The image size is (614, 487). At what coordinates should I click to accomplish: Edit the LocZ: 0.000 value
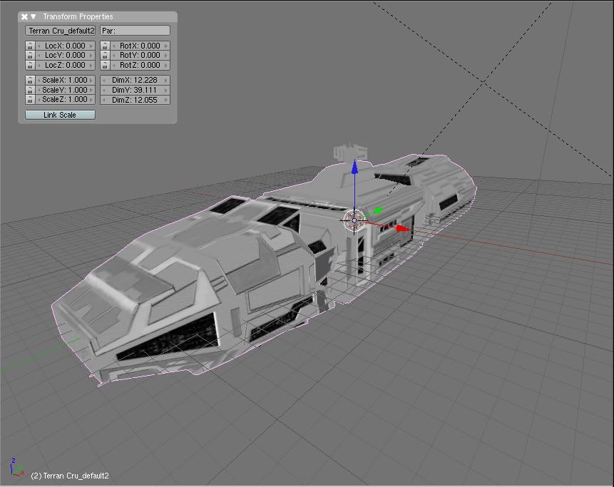click(x=65, y=65)
